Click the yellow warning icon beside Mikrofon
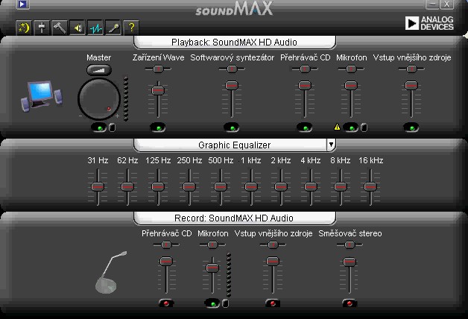This screenshot has height=319, width=468. (x=337, y=127)
